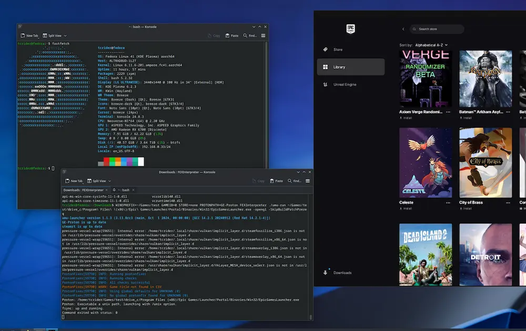Screen dimensions: 526x331
Task: Click Find in the bash Konsole toolbar
Action: [250, 36]
